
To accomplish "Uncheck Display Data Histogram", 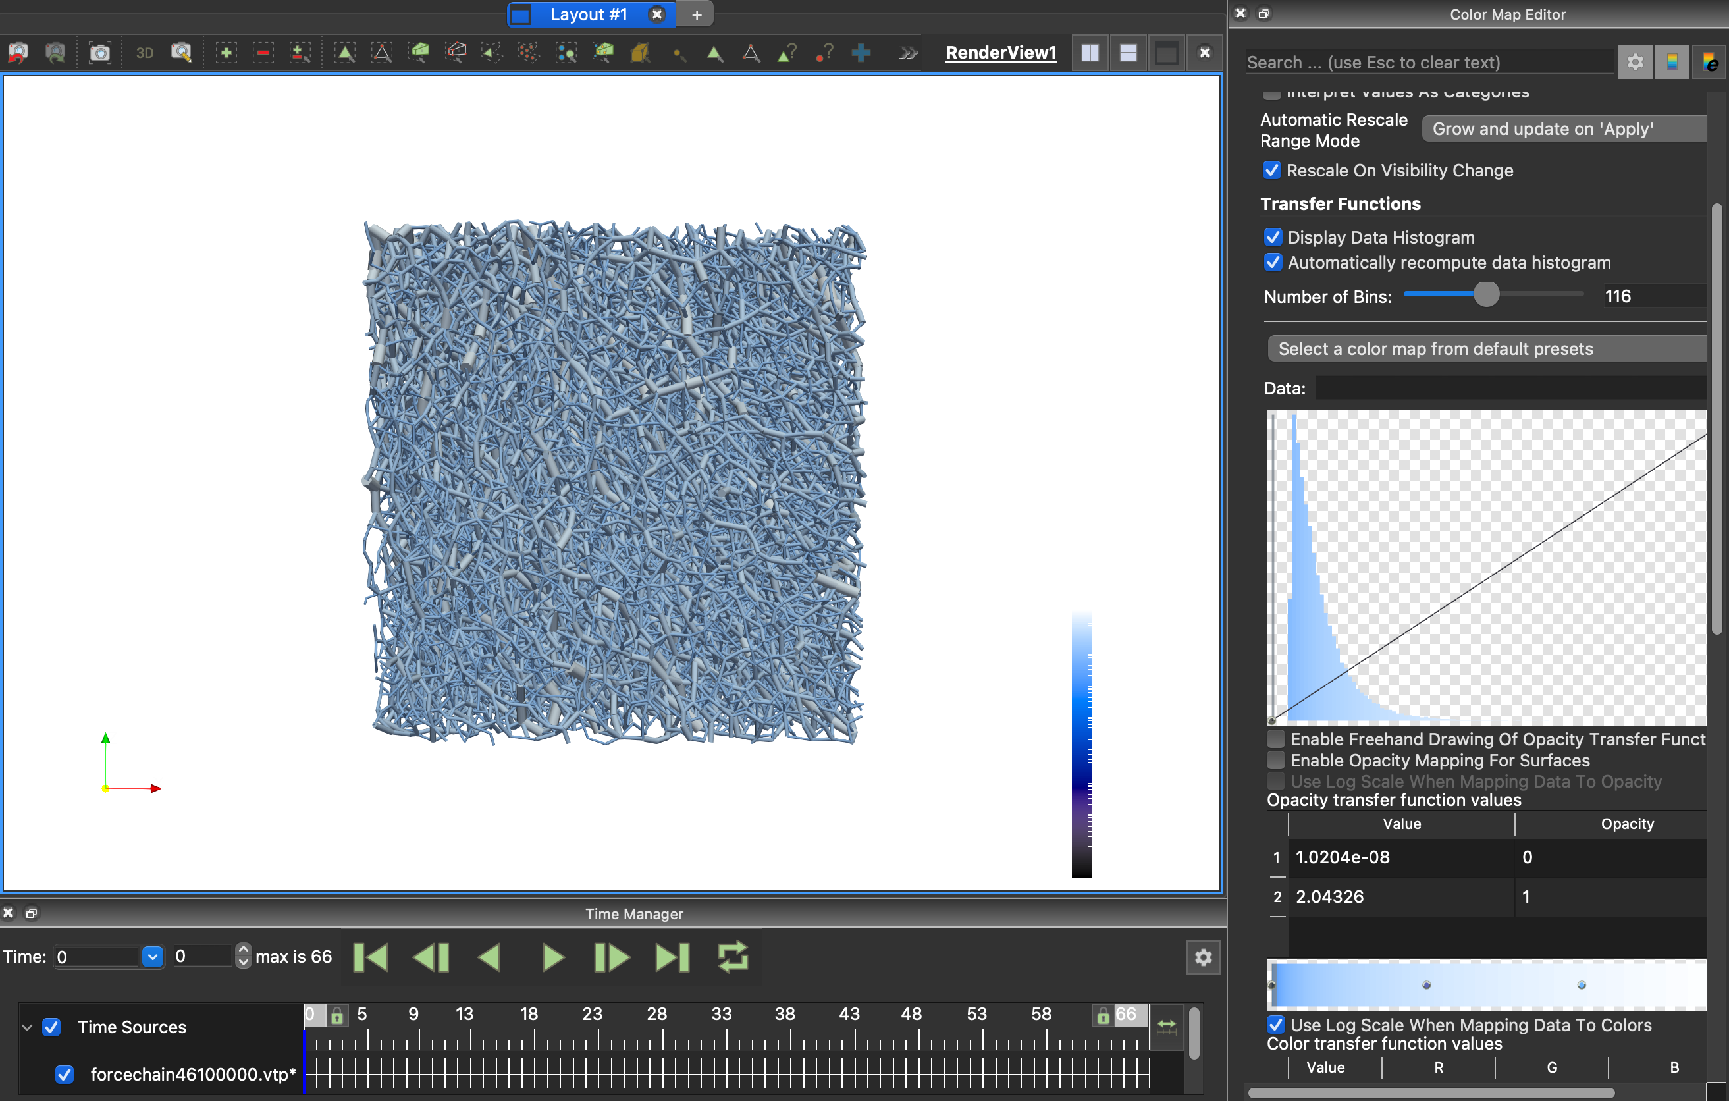I will [x=1273, y=237].
